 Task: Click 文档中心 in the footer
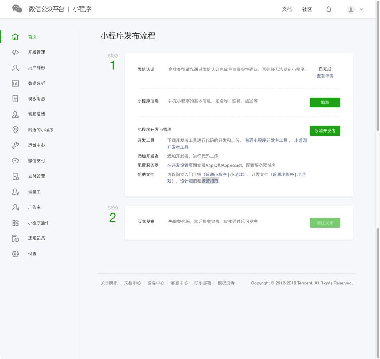coord(132,283)
